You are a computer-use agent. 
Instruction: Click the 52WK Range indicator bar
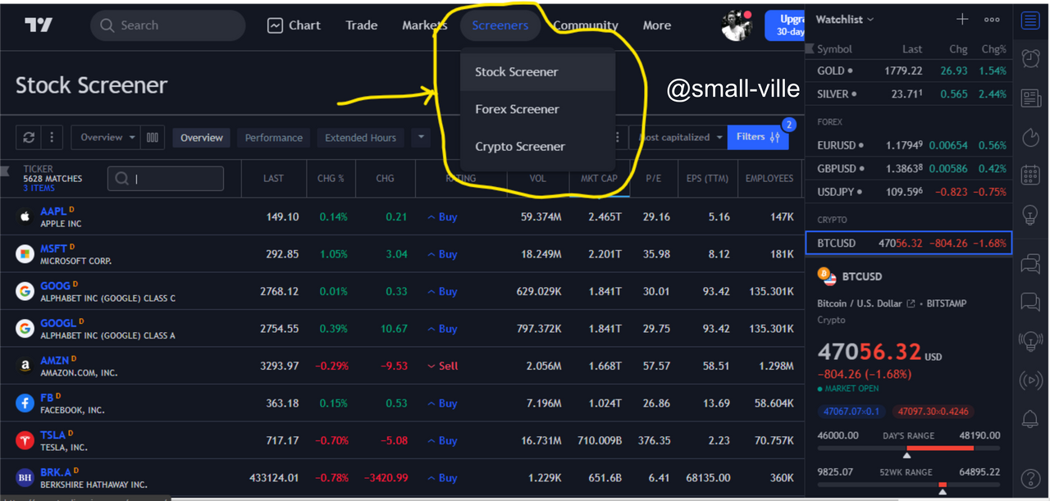coord(909,485)
